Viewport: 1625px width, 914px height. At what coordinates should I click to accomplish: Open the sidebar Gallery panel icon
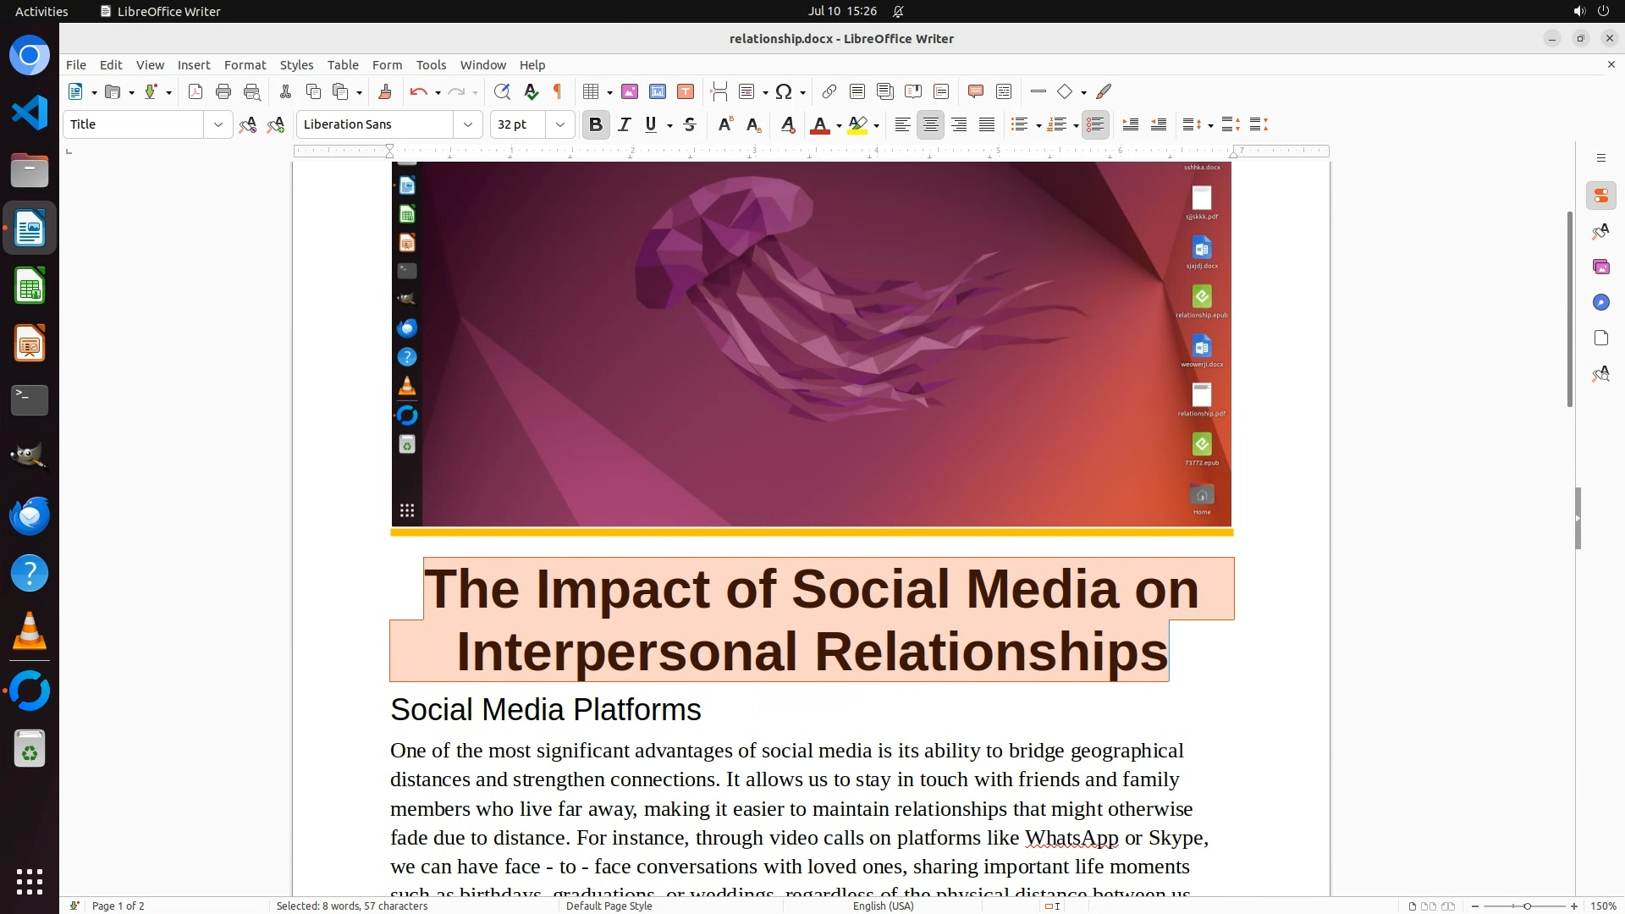[1600, 267]
